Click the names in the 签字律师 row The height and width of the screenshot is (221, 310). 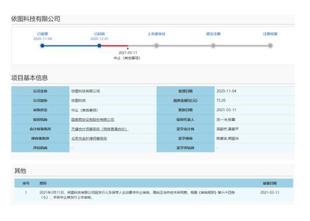[x=228, y=138]
